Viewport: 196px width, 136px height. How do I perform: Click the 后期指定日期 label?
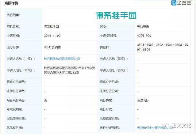[x=109, y=118]
